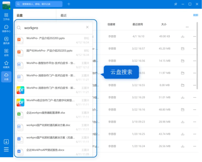The width and height of the screenshot is (202, 162).
Task: Open WorkPro- 产品介绍202203.pptx result
Action: 54,41
